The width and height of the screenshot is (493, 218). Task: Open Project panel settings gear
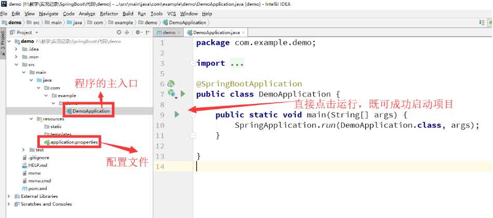[x=138, y=33]
